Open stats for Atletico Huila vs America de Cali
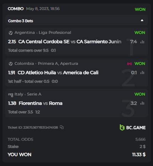Image resolution: width=153 pixels, height=166 pixels. [142, 73]
